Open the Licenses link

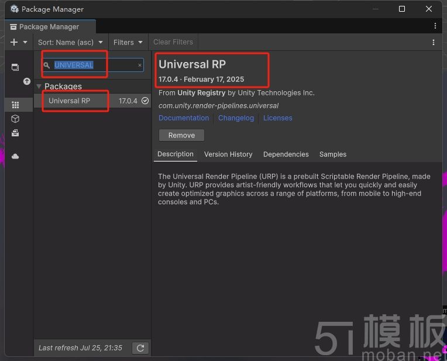pyautogui.click(x=277, y=118)
